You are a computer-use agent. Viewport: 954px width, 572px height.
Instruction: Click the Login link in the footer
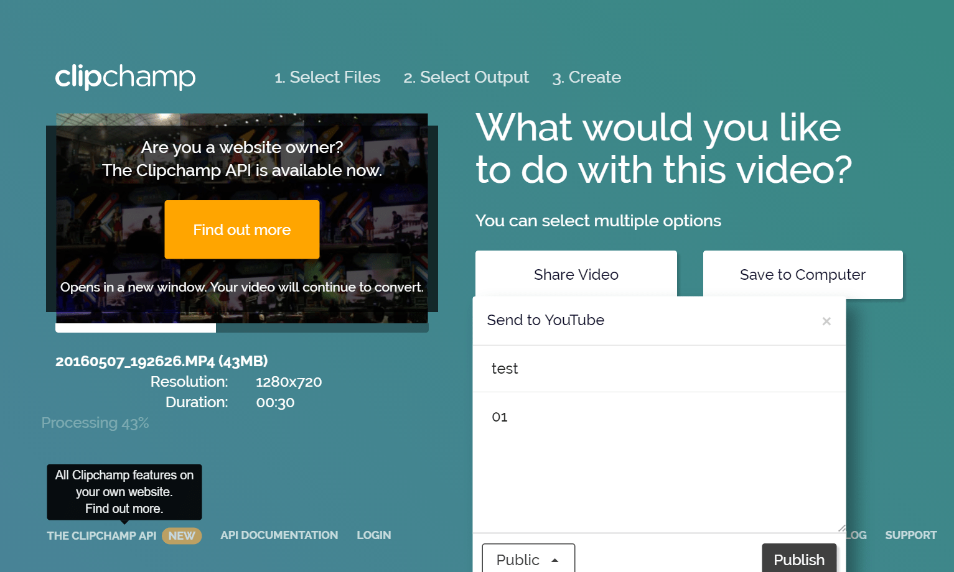[373, 535]
